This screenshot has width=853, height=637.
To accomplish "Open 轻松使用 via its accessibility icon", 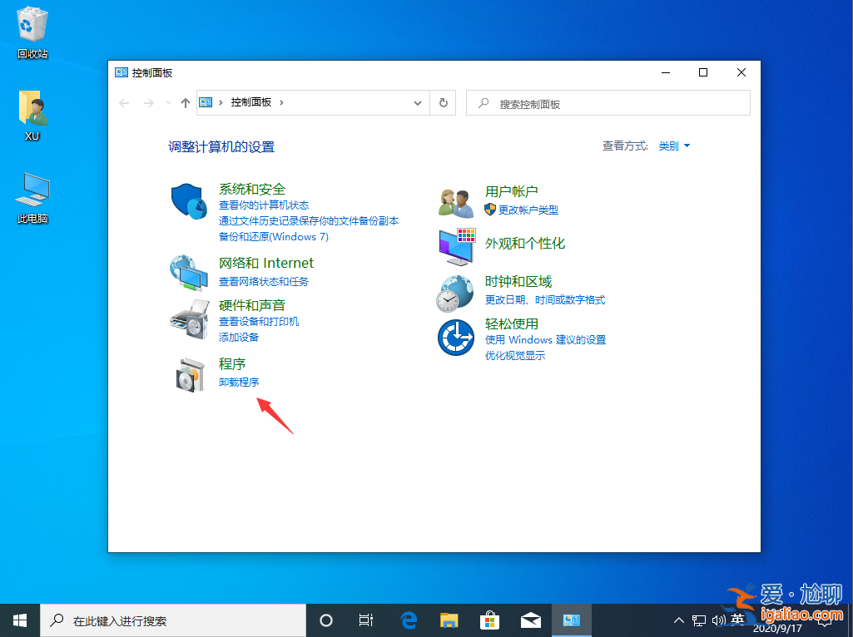I will (x=455, y=337).
